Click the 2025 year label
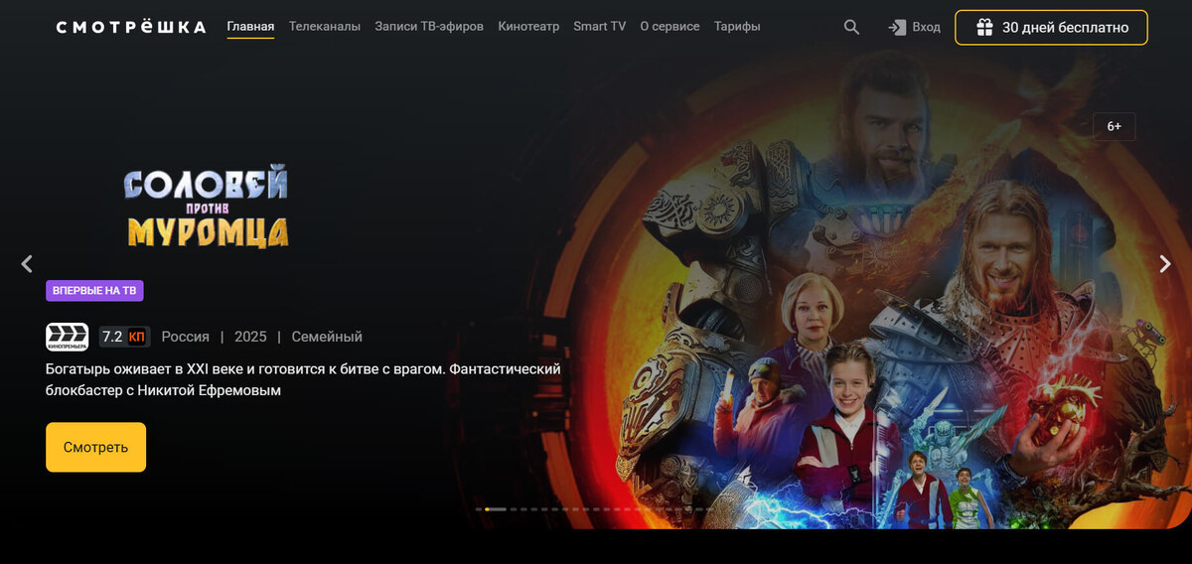Image resolution: width=1192 pixels, height=564 pixels. 250,337
